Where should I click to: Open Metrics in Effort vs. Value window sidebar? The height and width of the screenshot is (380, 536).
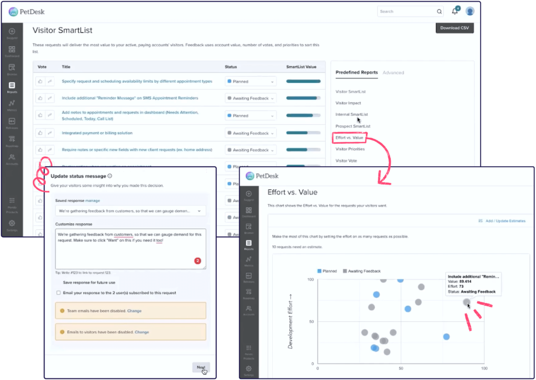249,261
